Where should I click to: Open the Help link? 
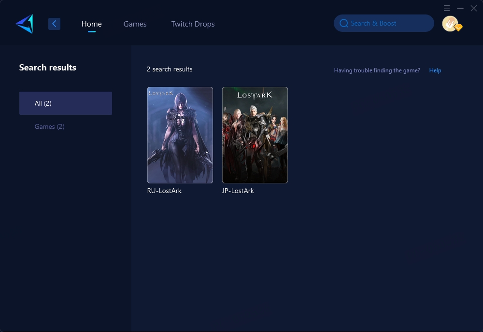click(435, 70)
